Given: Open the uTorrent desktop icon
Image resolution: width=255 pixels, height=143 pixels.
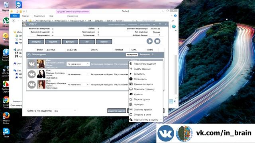Looking at the screenshot, I should pos(6,22).
